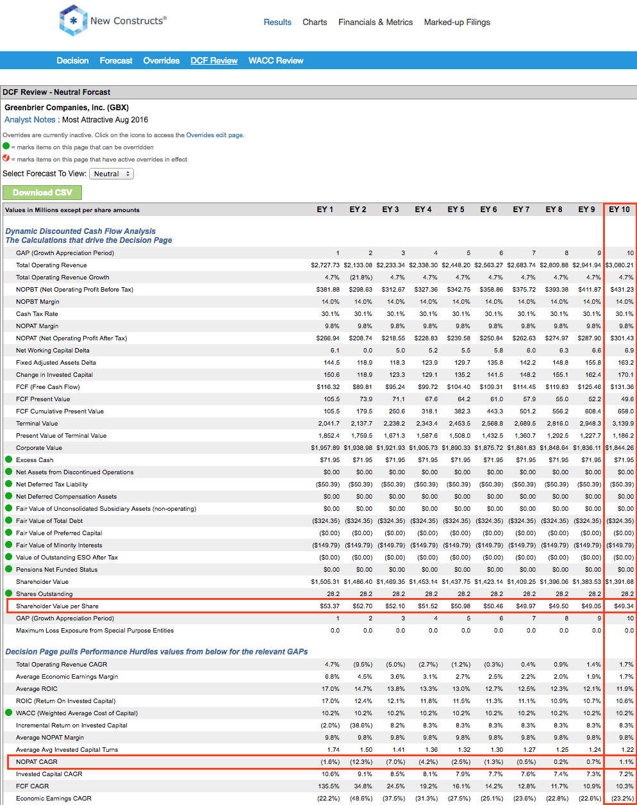Click the Corporate Value row label

[39, 447]
